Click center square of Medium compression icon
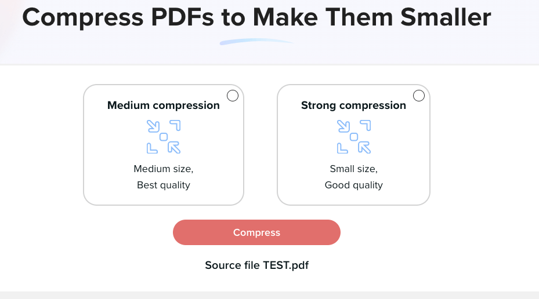The width and height of the screenshot is (539, 299). tap(164, 137)
